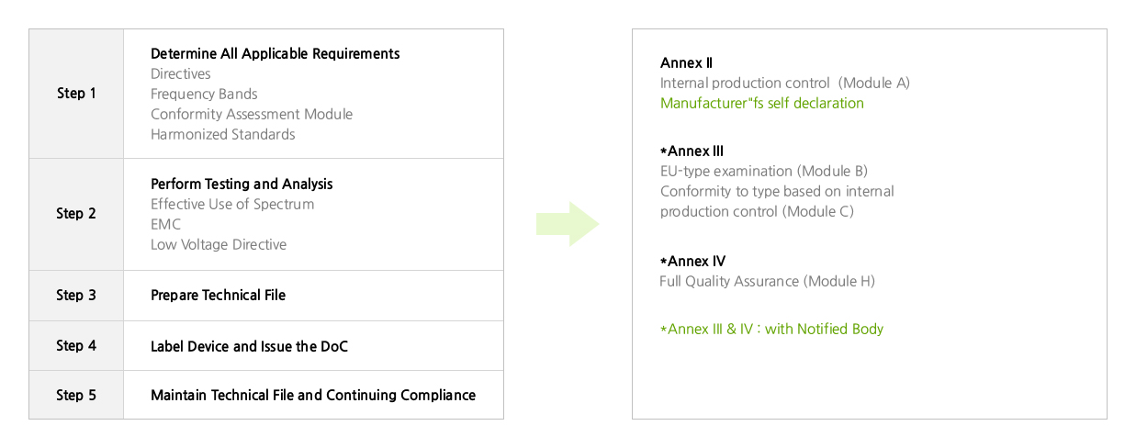The width and height of the screenshot is (1136, 448).
Task: Click Low Voltage Directive item
Action: (218, 245)
